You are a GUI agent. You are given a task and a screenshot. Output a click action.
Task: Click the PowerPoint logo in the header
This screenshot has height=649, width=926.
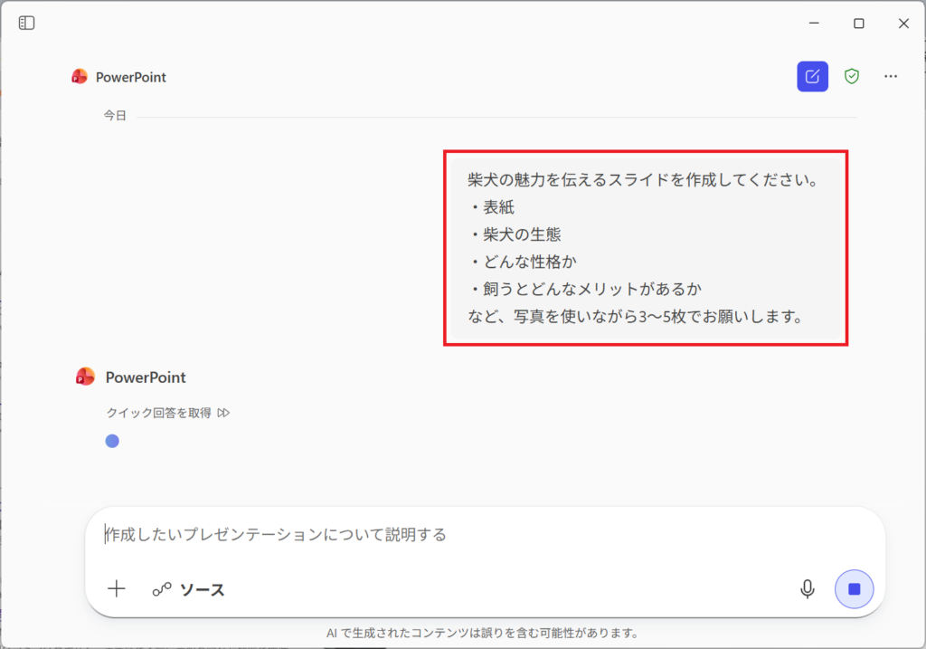click(80, 77)
